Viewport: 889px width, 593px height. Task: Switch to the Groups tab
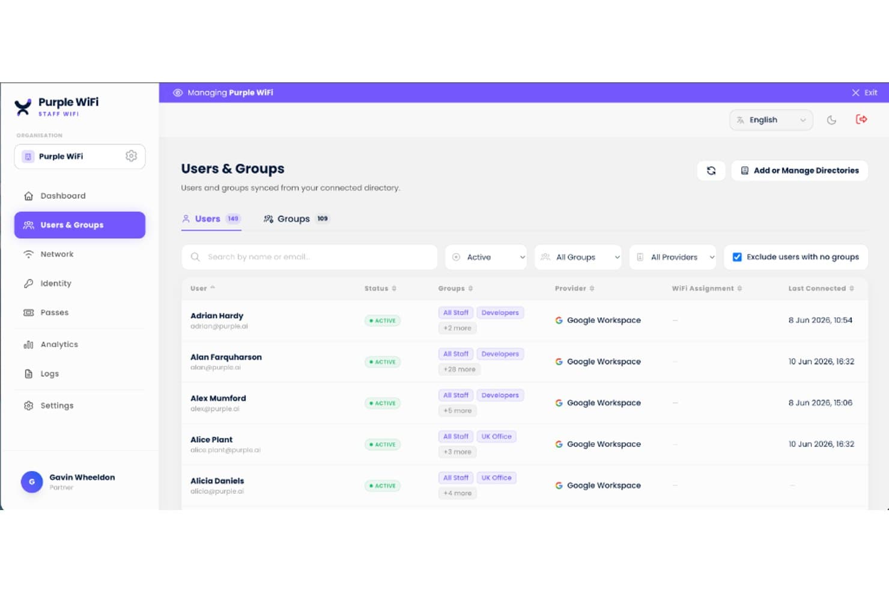(296, 219)
